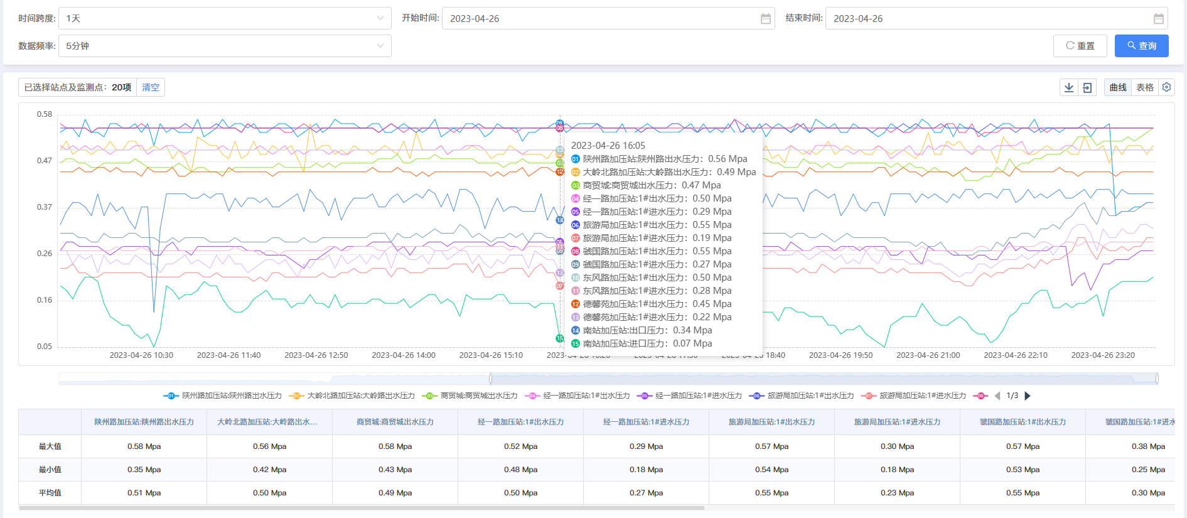This screenshot has width=1187, height=518.
Task: Open chart settings gear icon
Action: [1166, 87]
